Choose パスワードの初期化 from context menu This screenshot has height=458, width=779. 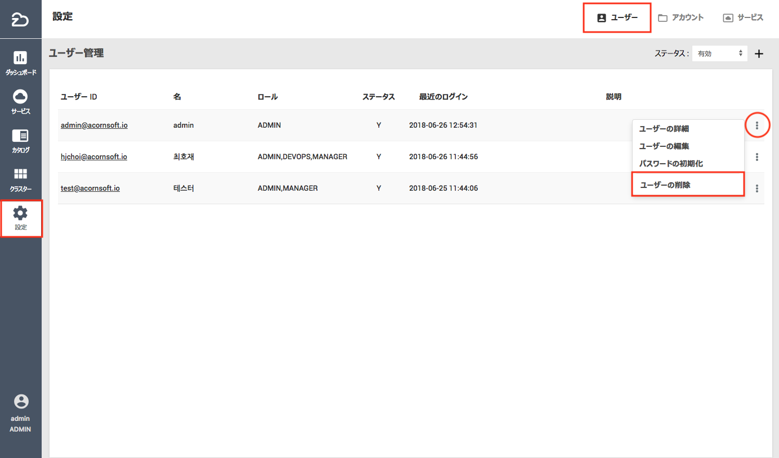671,164
